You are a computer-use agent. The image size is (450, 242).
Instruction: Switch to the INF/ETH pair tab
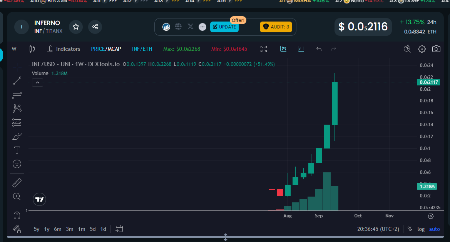pyautogui.click(x=142, y=49)
